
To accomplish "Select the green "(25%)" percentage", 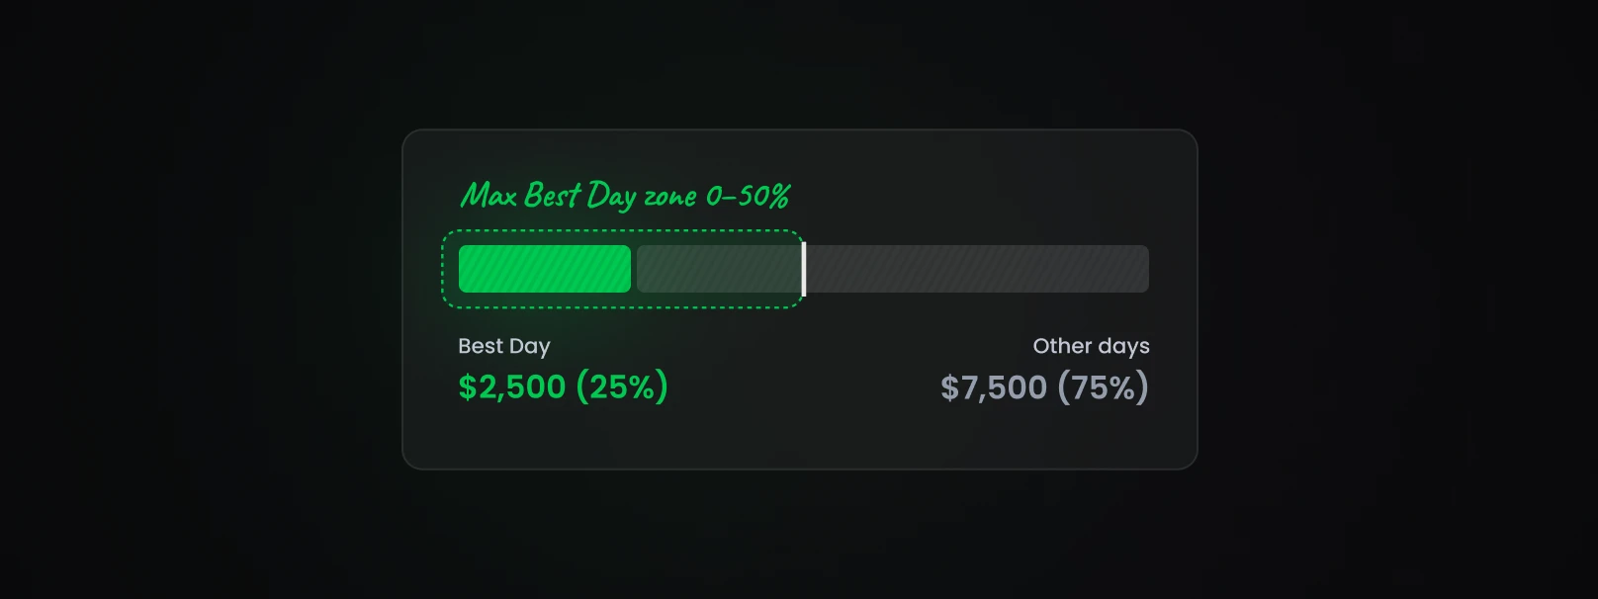I will click(622, 386).
